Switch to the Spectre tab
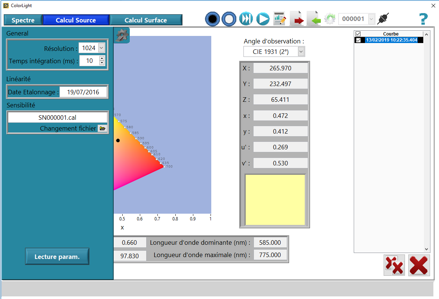Image resolution: width=439 pixels, height=299 pixels. [x=23, y=20]
